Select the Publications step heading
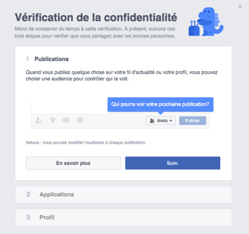The width and height of the screenshot is (249, 234). pos(51,59)
